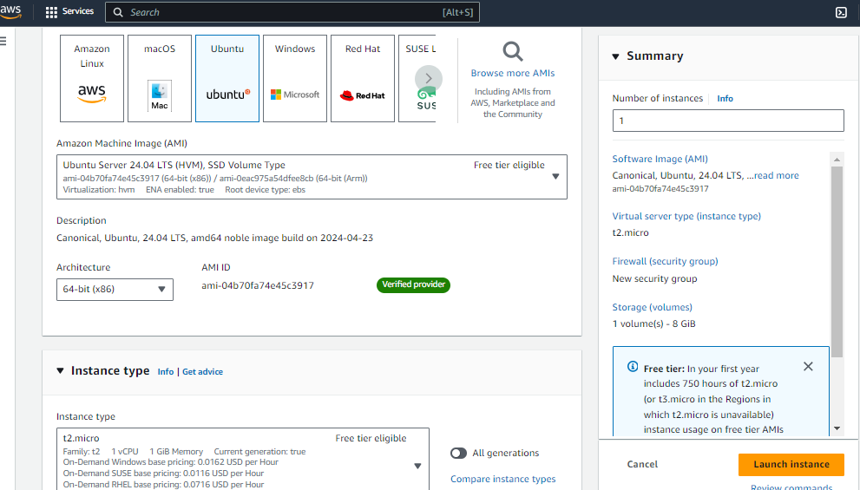
Task: Select the Red Hat AMI tile
Action: (363, 78)
